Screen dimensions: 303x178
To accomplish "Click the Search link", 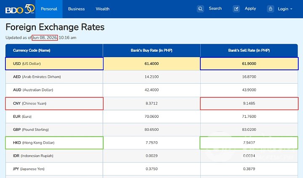I will tap(215, 8).
